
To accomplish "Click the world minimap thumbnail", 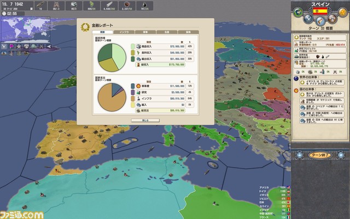I will (25, 30).
